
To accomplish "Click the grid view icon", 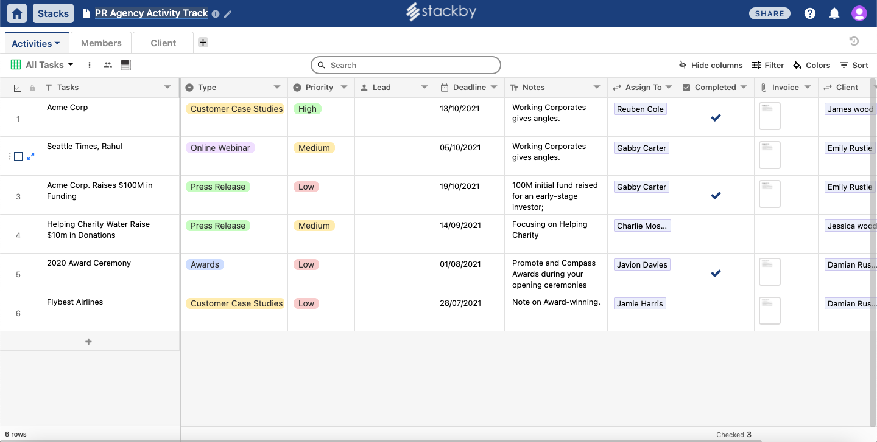I will tap(16, 65).
